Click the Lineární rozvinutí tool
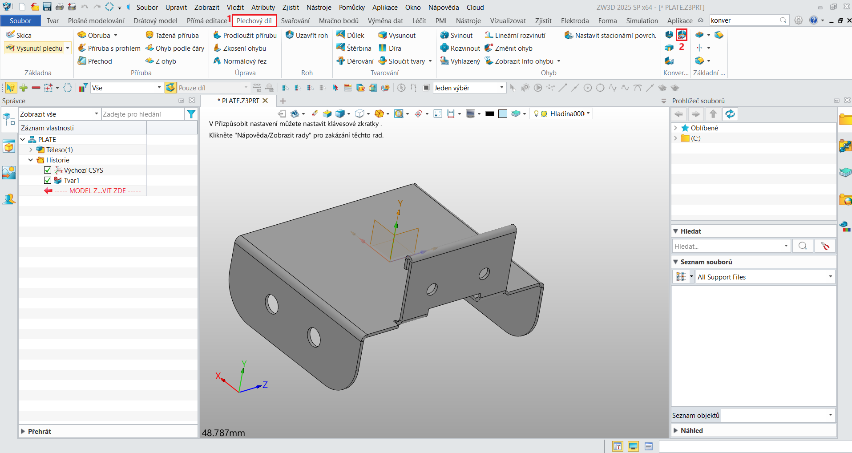This screenshot has width=852, height=453. pos(515,35)
